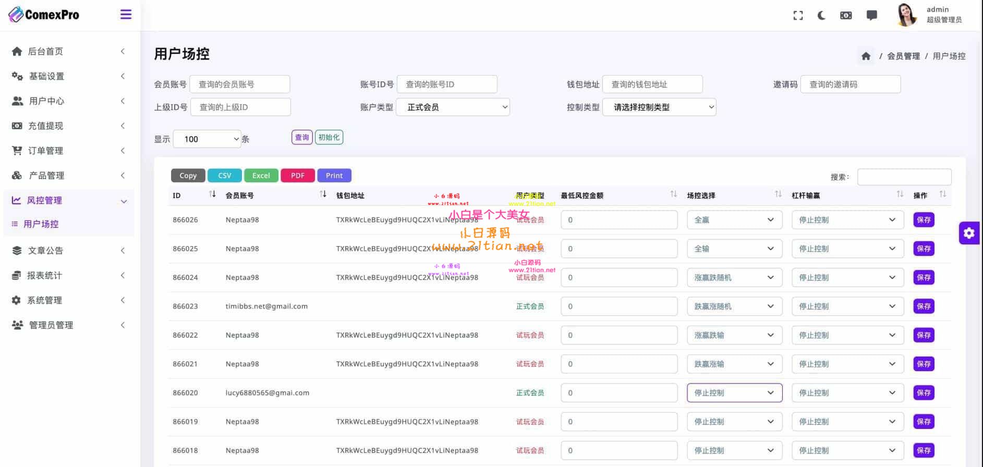Sort by the 场控选择 column arrows
The width and height of the screenshot is (983, 467).
(x=778, y=194)
